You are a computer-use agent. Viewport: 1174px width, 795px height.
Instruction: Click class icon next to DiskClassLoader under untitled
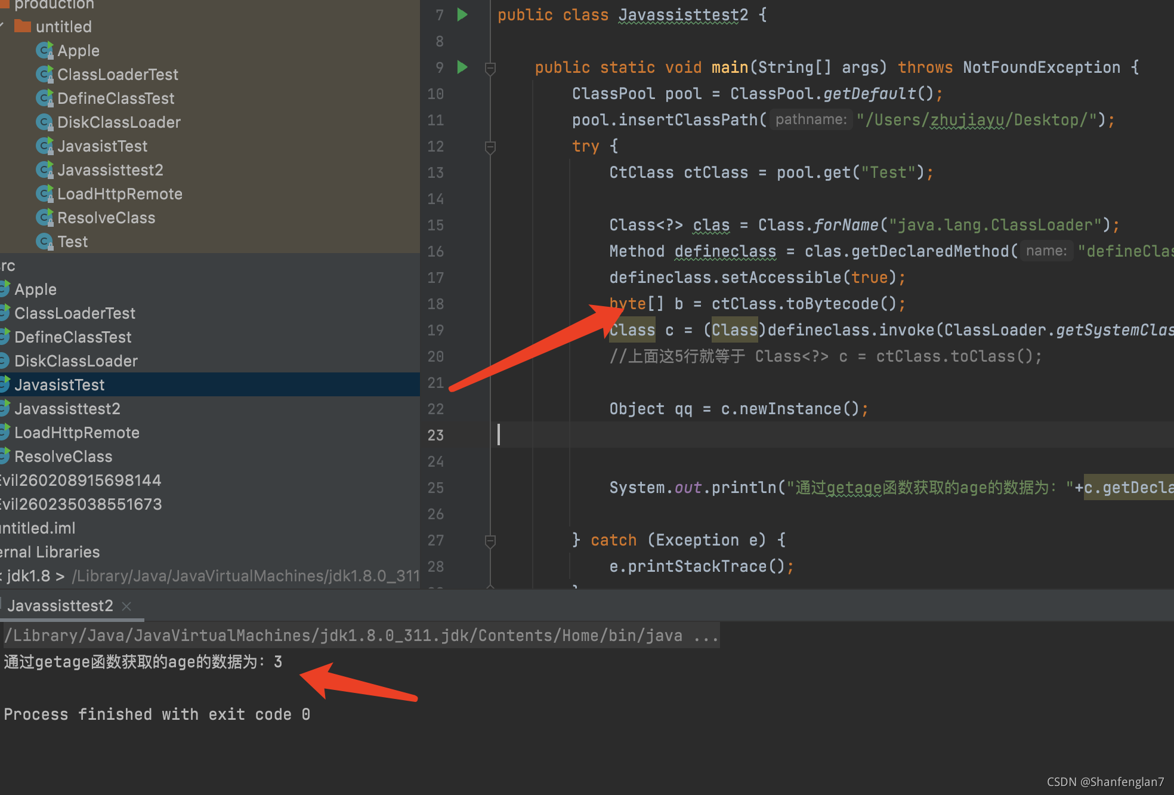44,122
